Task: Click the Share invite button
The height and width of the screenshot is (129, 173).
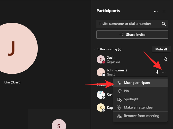Action: pyautogui.click(x=132, y=35)
